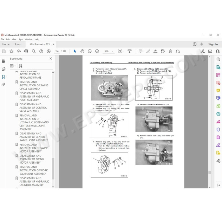
Task: Click the share with others person icon
Action: coord(218,51)
